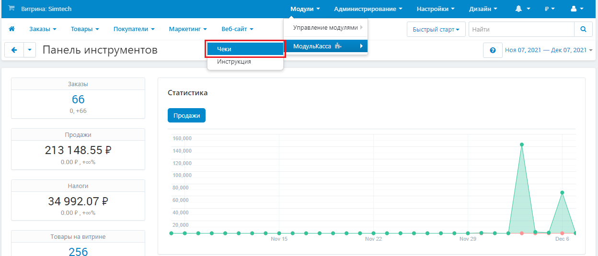The width and height of the screenshot is (598, 256).
Task: Expand the Быстрый старт dropdown
Action: [x=436, y=29]
